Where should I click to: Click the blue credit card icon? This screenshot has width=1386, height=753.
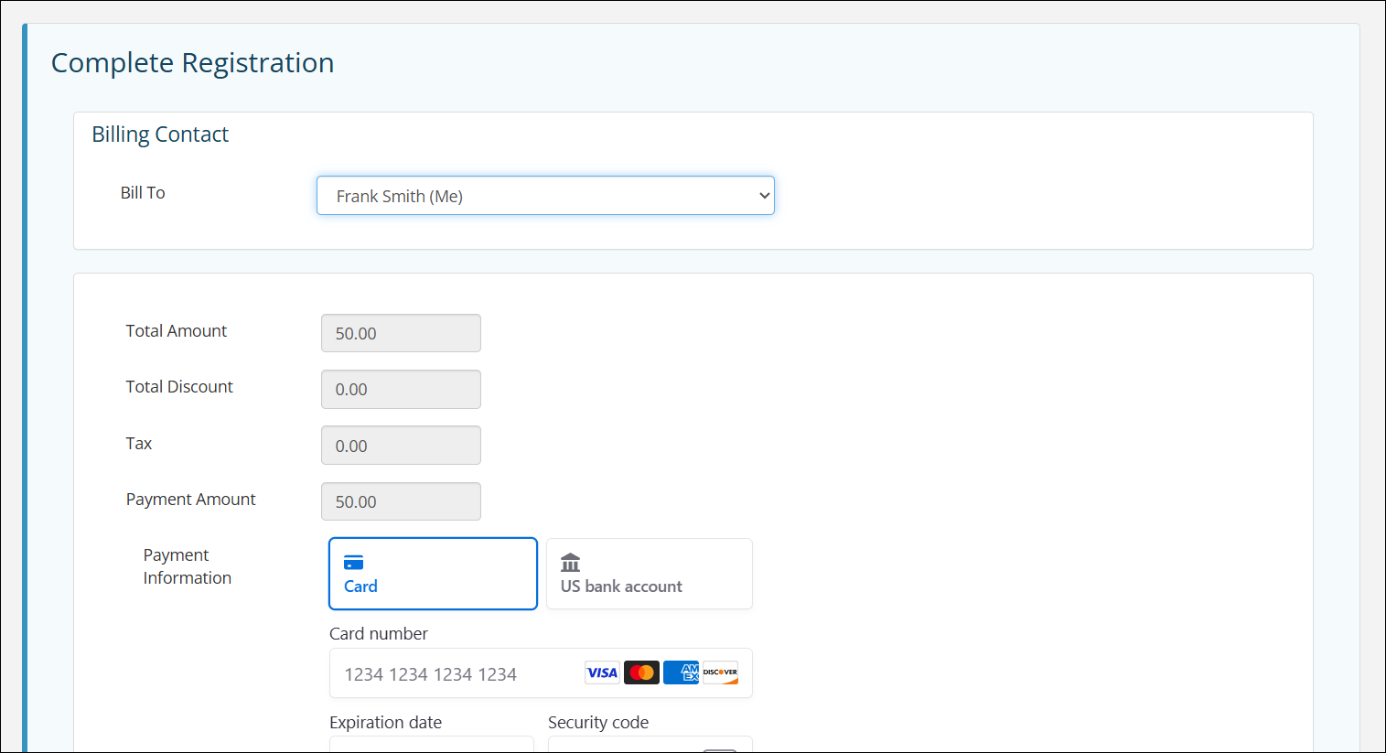coord(354,562)
